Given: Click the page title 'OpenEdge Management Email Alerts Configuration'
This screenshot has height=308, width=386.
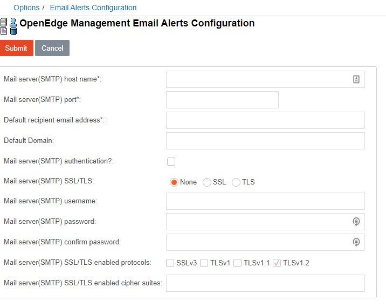Looking at the screenshot, I should 137,23.
